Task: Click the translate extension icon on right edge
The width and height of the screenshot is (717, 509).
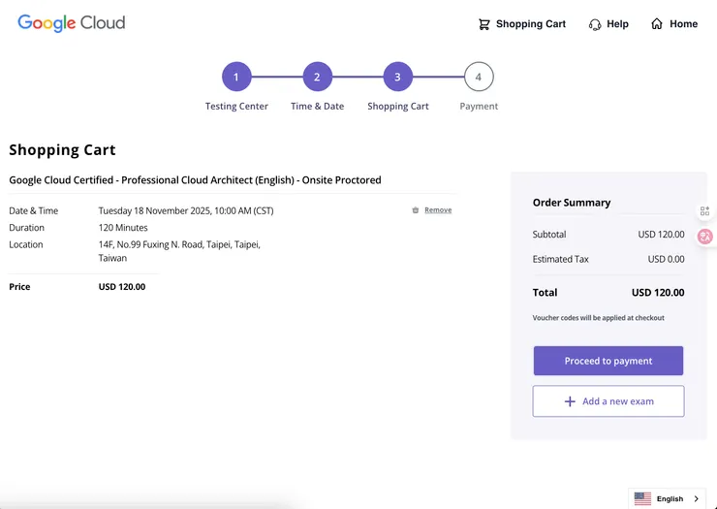Action: tap(705, 236)
